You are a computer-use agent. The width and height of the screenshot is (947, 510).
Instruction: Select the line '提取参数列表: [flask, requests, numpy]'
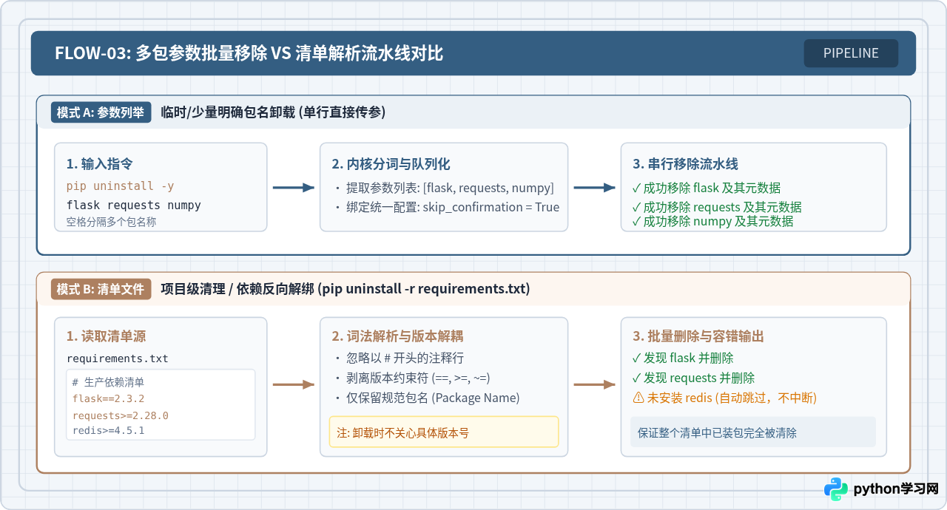450,188
